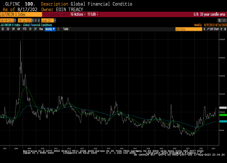
Task: Select the 6M range tab
Action: click(19, 29)
